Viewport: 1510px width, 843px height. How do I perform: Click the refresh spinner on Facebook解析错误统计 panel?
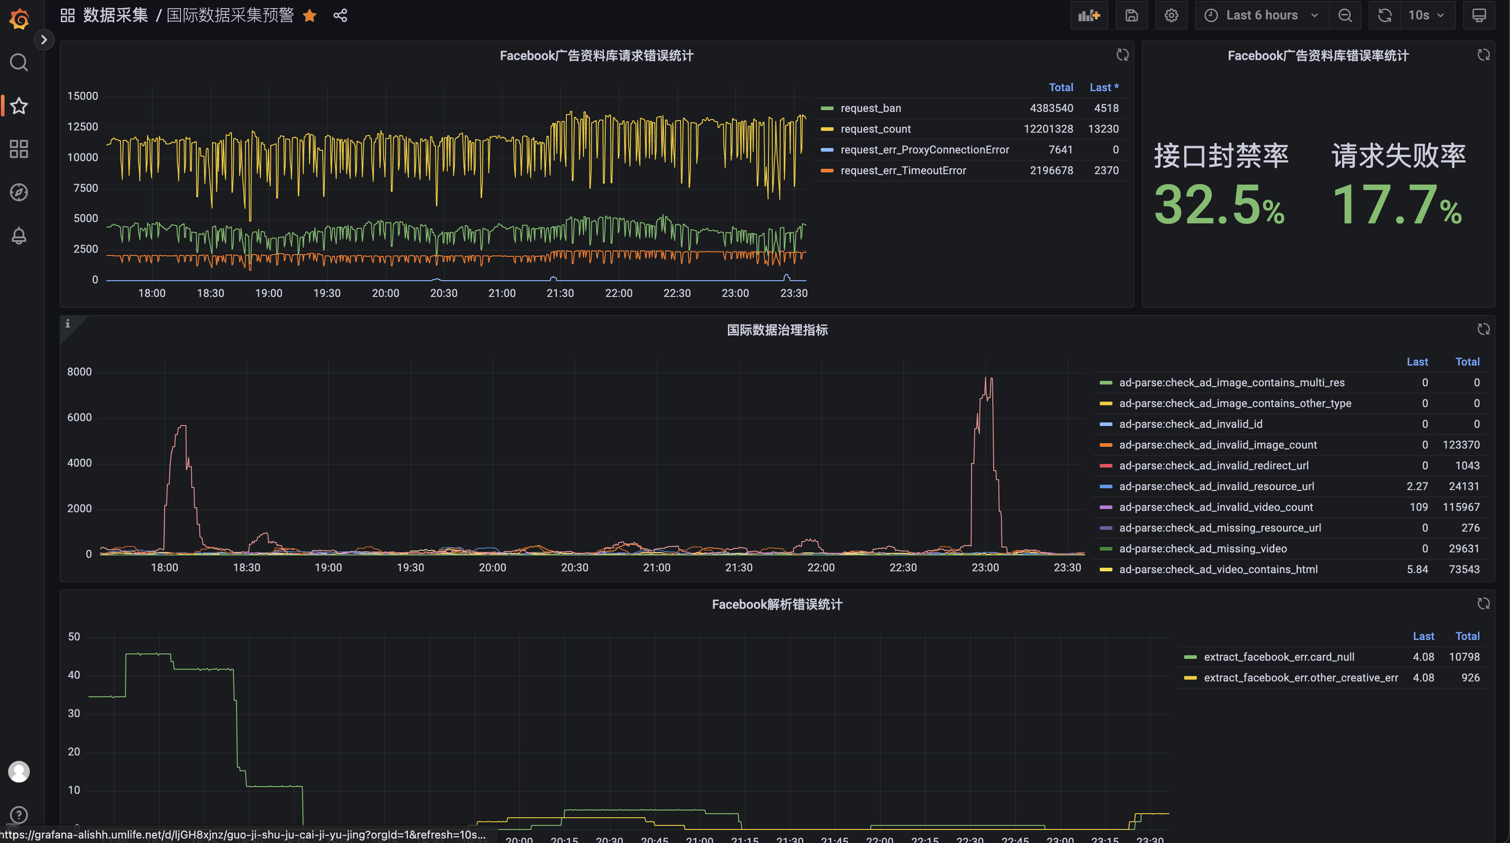(x=1484, y=603)
